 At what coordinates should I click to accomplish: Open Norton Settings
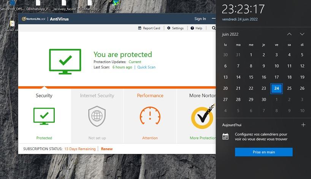pos(175,28)
